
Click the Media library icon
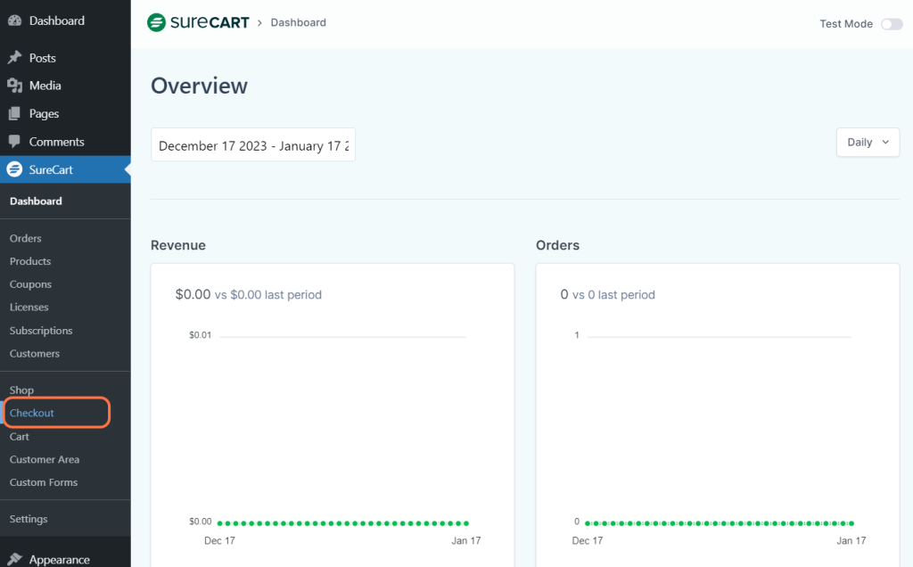pyautogui.click(x=14, y=86)
